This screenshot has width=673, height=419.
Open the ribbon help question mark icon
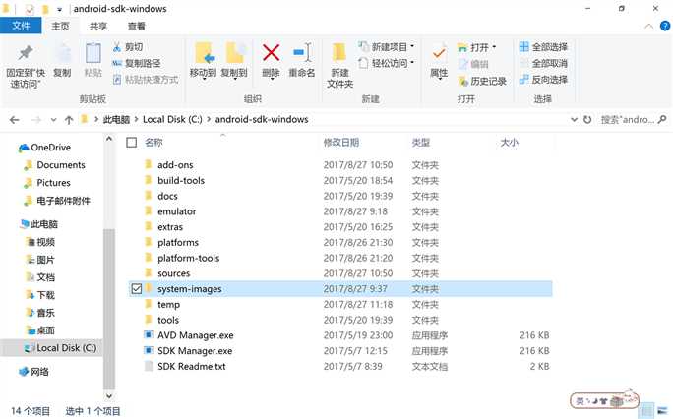pos(665,26)
